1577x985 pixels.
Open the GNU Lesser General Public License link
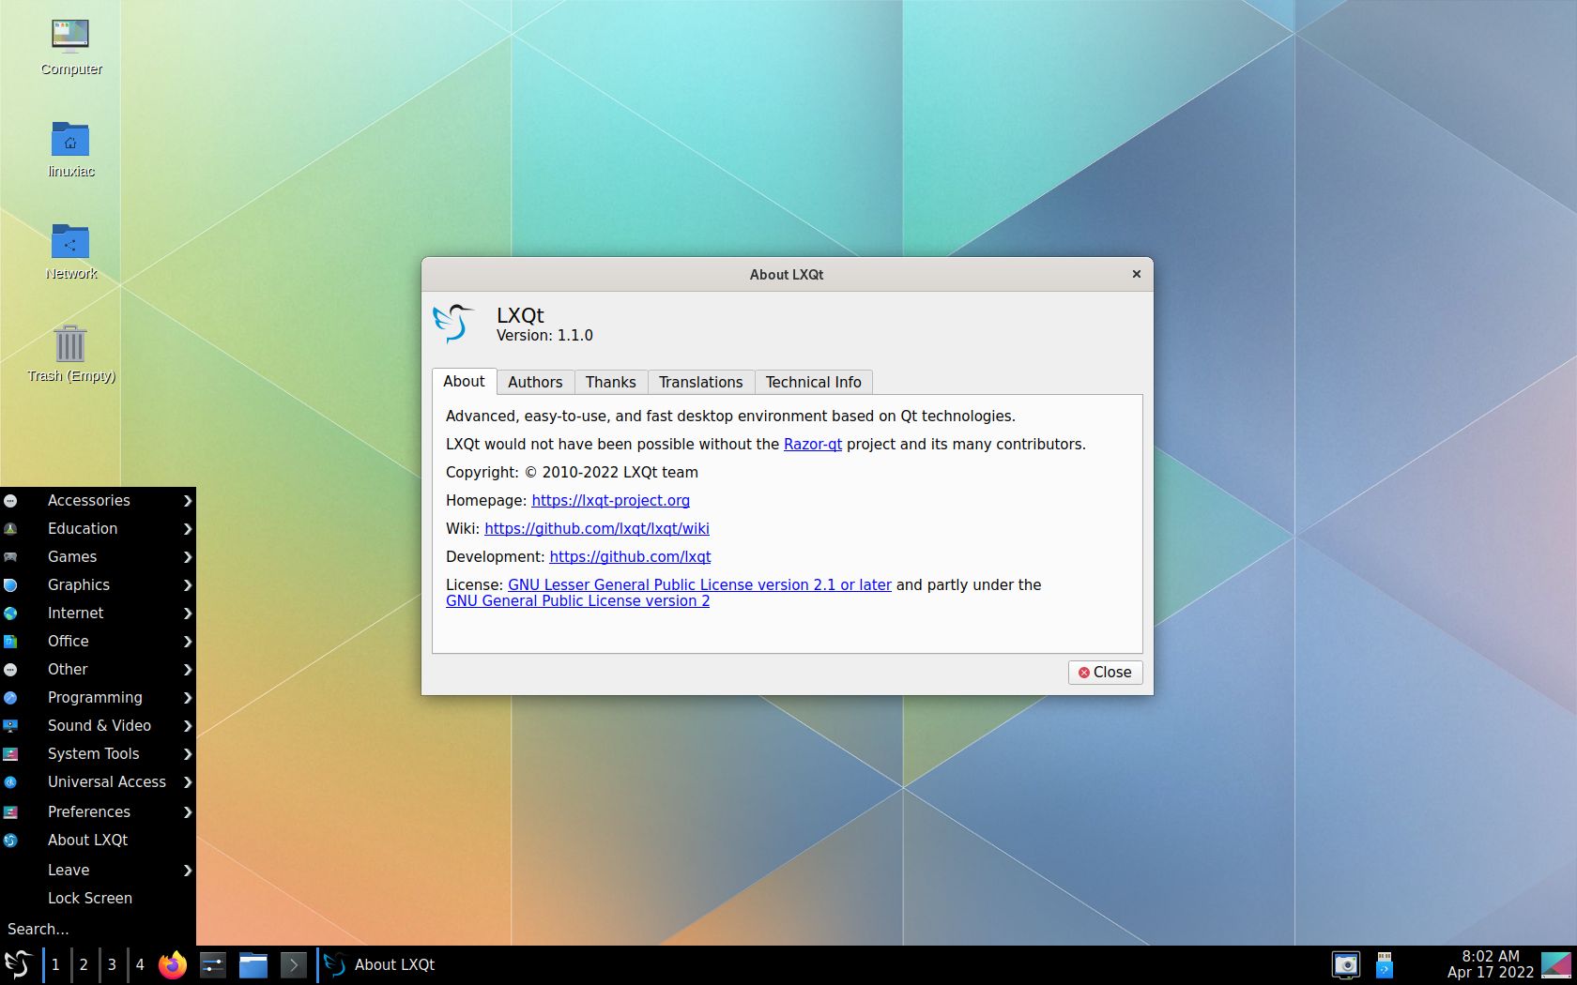tap(699, 585)
